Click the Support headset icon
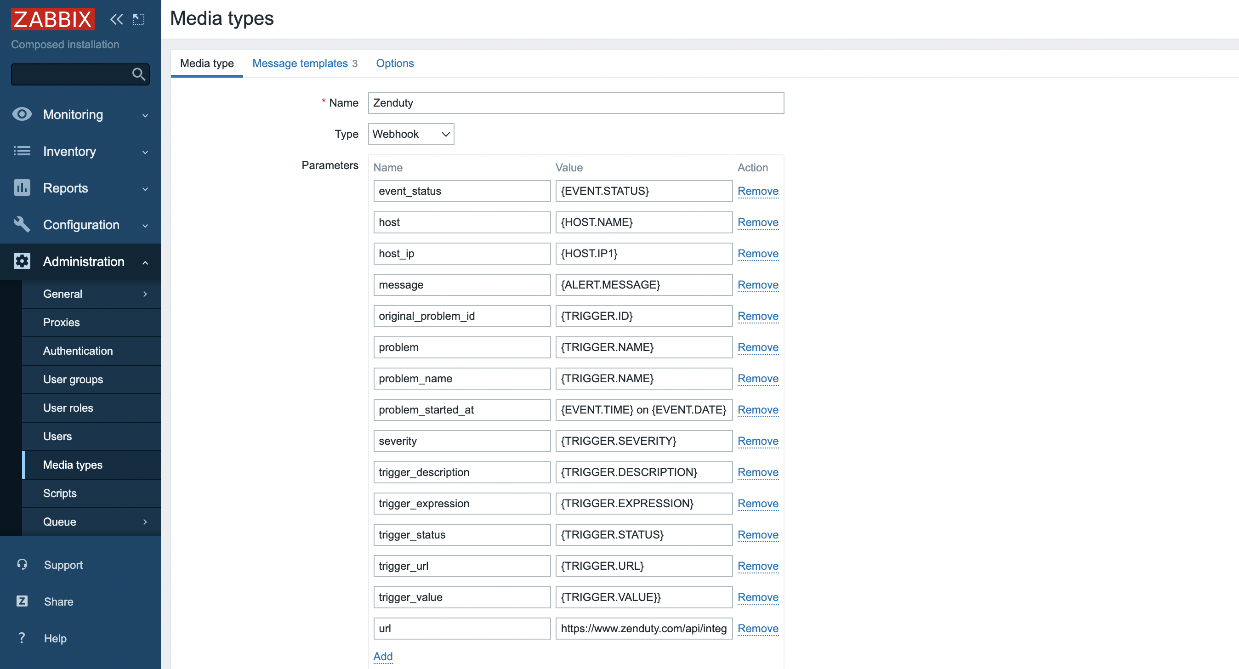 tap(22, 564)
